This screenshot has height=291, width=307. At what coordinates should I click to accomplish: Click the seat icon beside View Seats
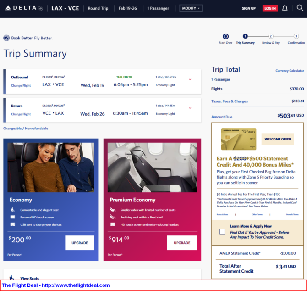(12, 277)
